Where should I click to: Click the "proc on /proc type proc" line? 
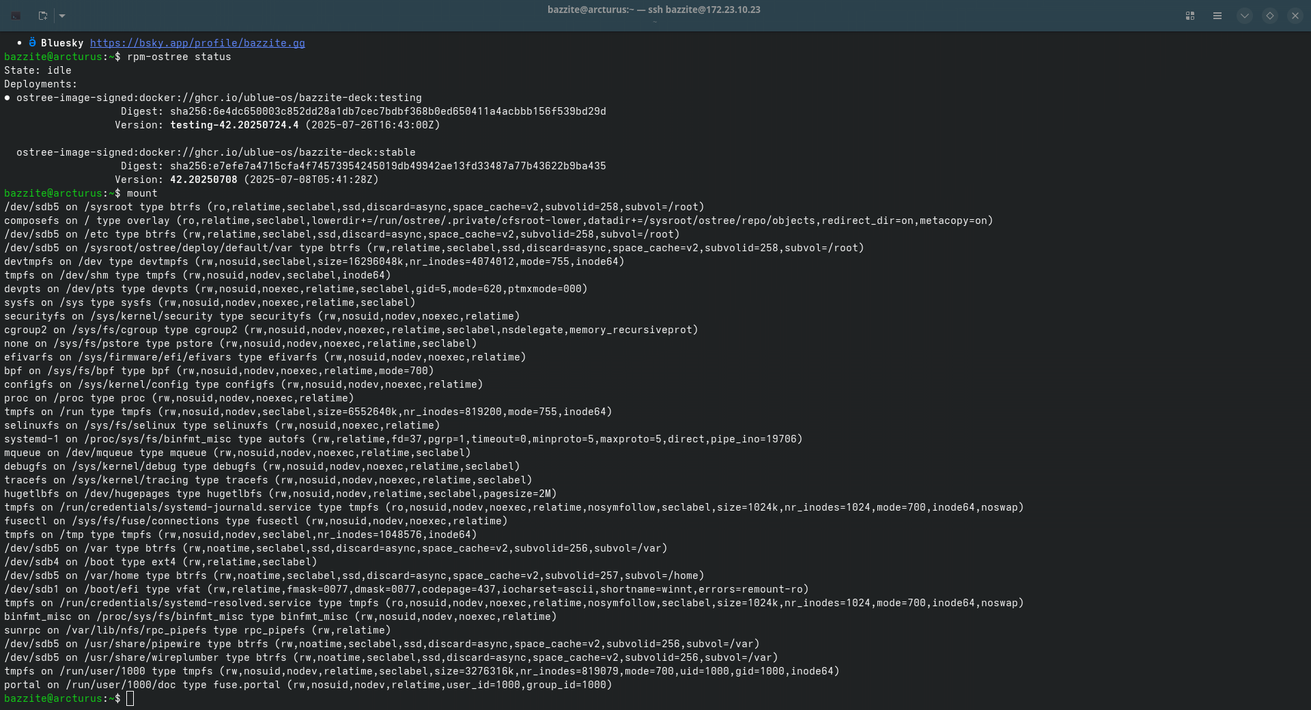(x=179, y=398)
